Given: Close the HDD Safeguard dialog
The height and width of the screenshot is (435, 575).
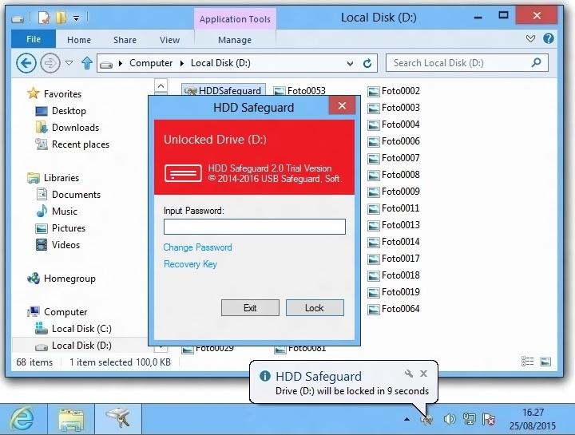Looking at the screenshot, I should coord(342,106).
